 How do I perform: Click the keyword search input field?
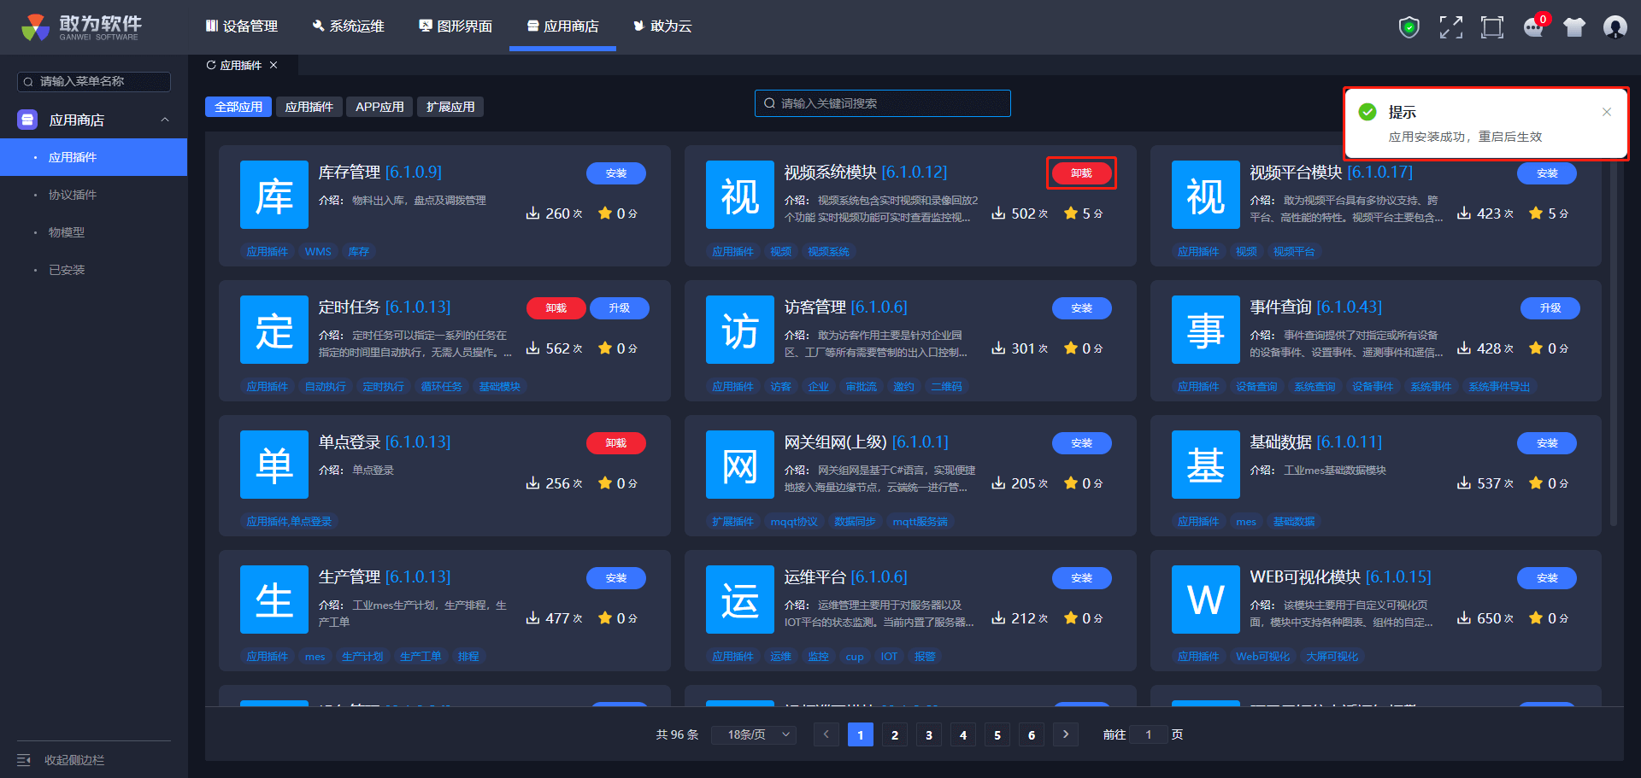pos(883,103)
